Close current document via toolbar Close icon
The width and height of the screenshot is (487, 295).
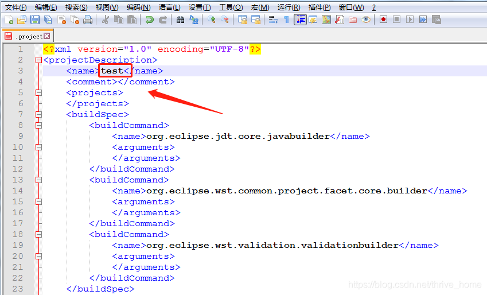click(61, 20)
